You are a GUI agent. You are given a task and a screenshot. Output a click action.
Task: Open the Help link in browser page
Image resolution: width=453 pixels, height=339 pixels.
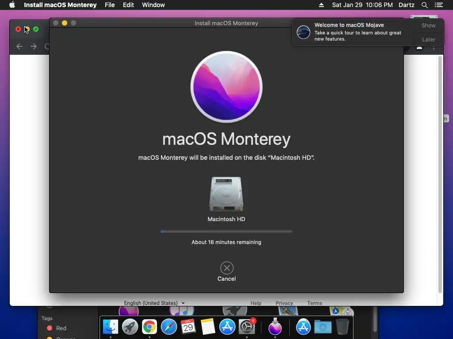click(256, 303)
